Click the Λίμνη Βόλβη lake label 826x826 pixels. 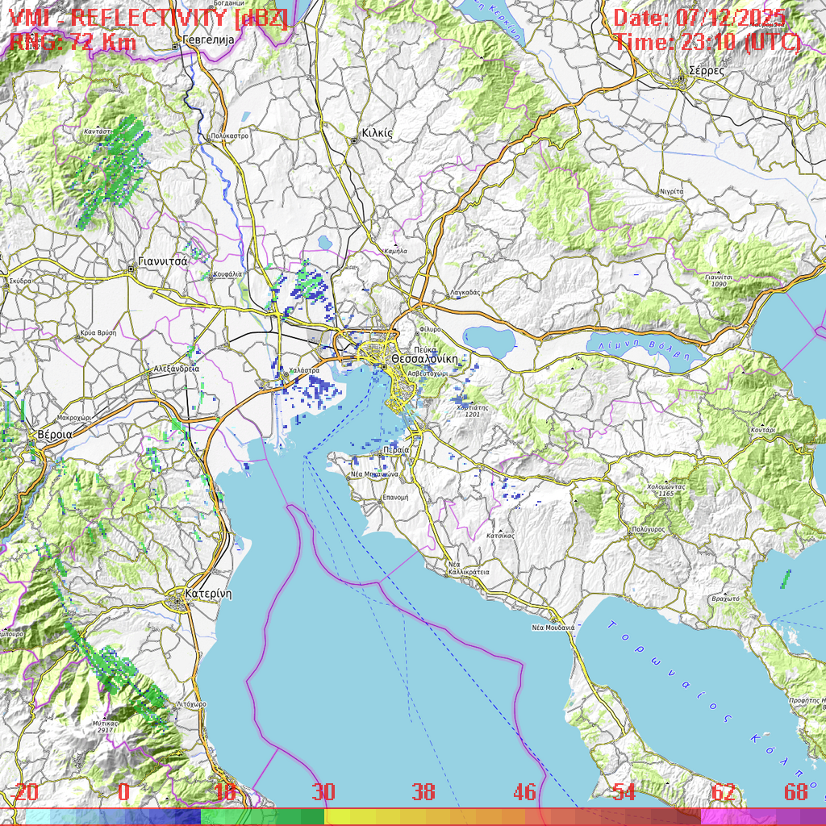(639, 349)
